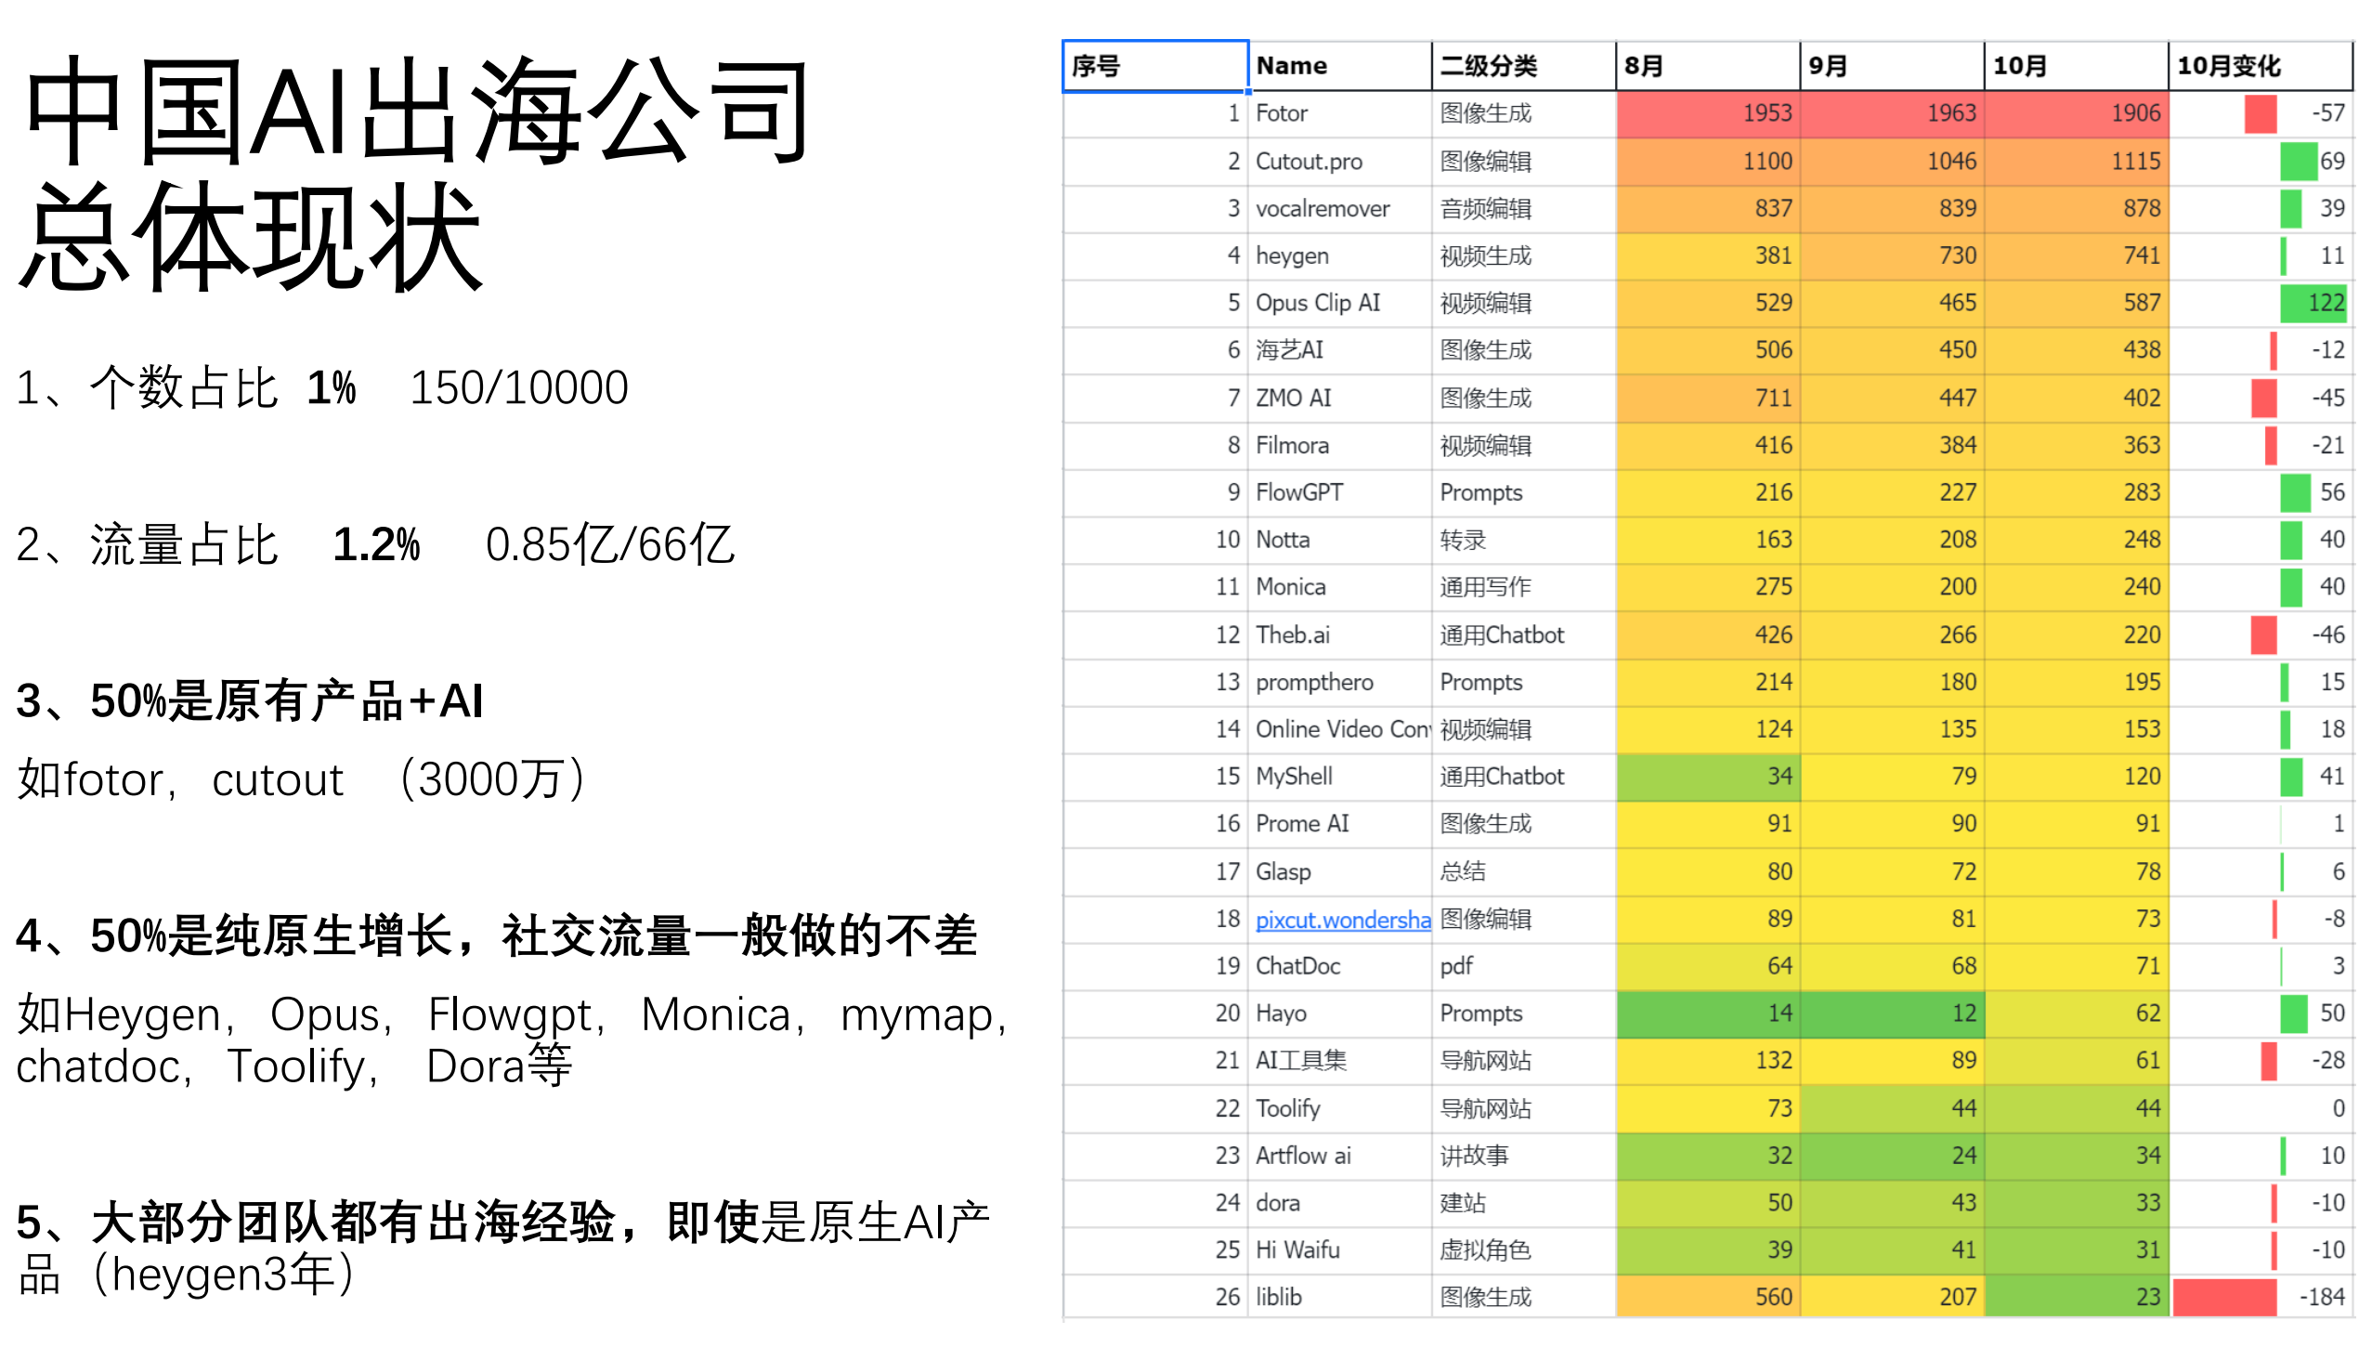Select the MyShell name cell
The height and width of the screenshot is (1347, 2372).
pyautogui.click(x=1293, y=776)
